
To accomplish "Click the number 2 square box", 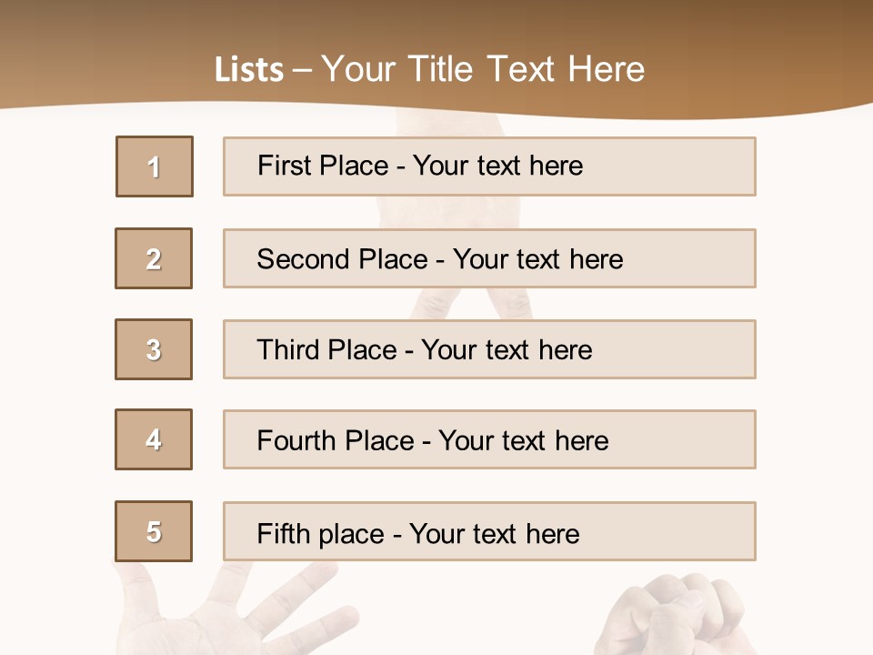I will (x=154, y=258).
